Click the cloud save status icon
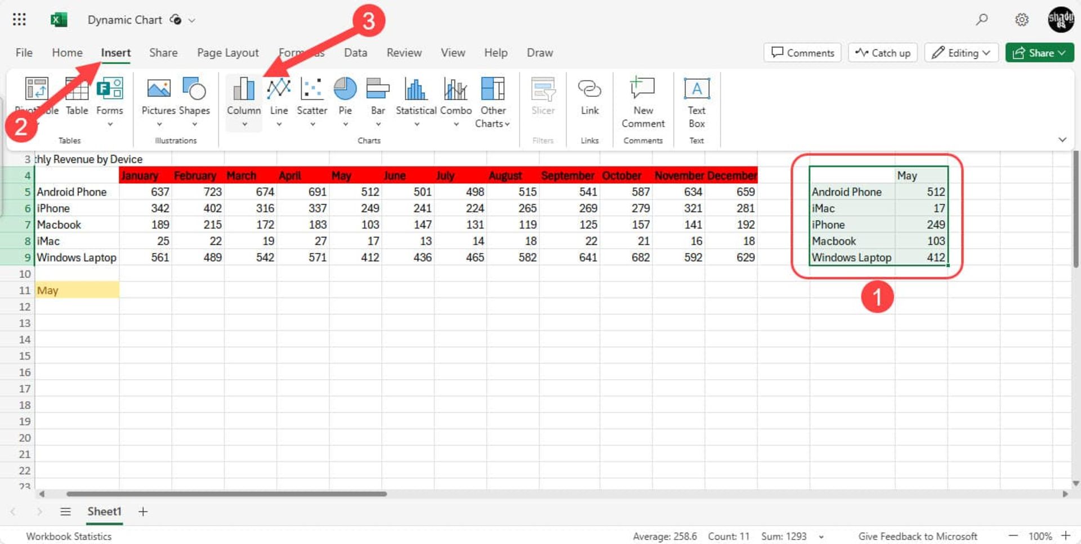The width and height of the screenshot is (1081, 544). pos(176,20)
